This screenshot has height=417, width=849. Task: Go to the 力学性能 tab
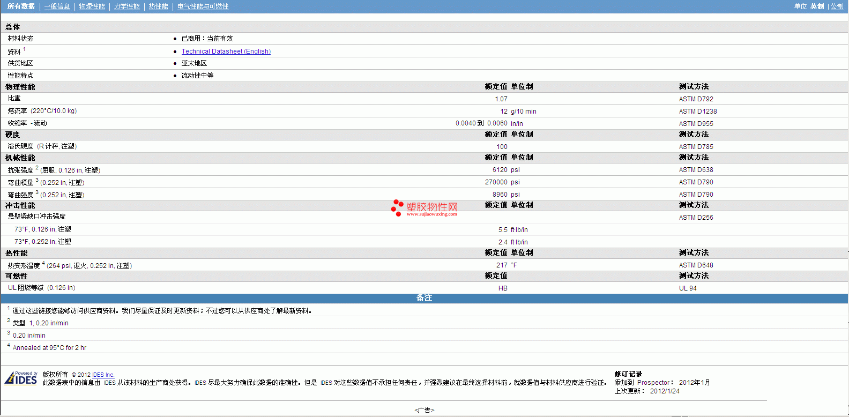click(126, 6)
